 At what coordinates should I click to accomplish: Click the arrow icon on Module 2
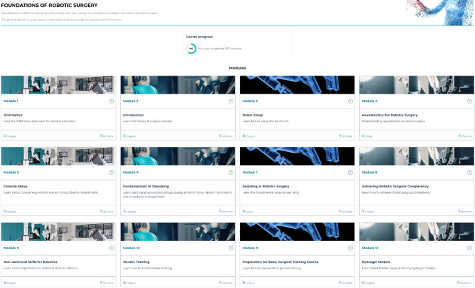point(231,101)
